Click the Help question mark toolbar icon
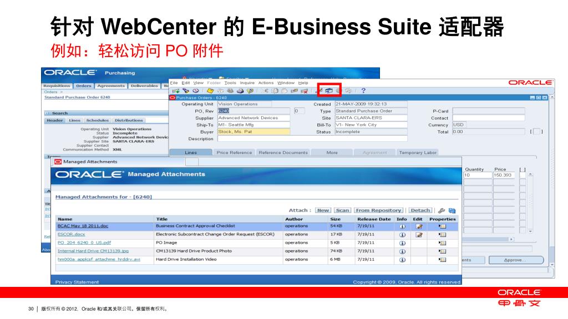The height and width of the screenshot is (319, 568). click(363, 90)
